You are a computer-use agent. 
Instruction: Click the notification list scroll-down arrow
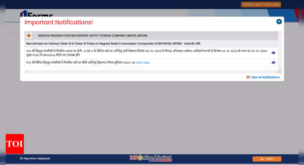(x=280, y=68)
